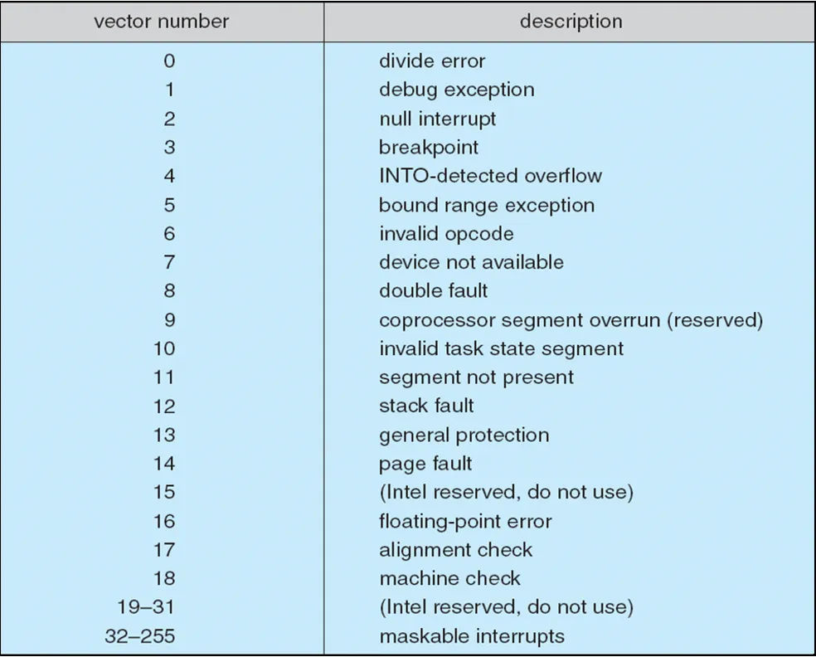Click the 'maskable interrupts' description
The image size is (816, 657).
[x=472, y=636]
